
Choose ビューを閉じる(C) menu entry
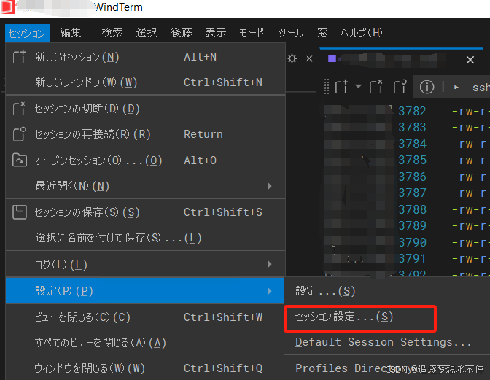coord(146,317)
